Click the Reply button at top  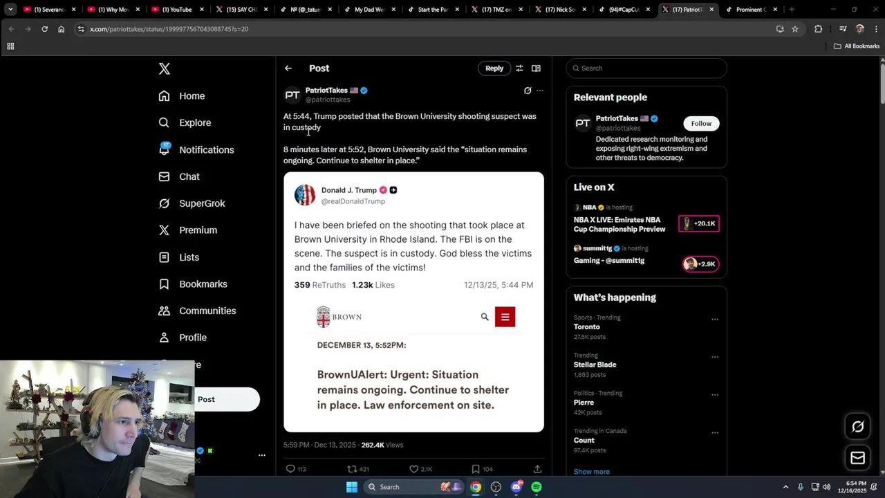(494, 68)
